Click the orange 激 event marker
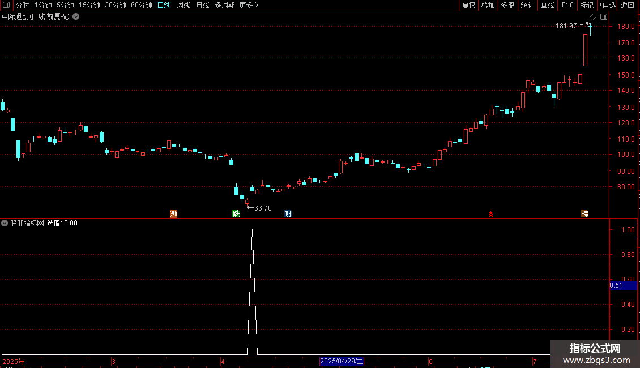Screen dimensions: 640x368 [x=173, y=214]
